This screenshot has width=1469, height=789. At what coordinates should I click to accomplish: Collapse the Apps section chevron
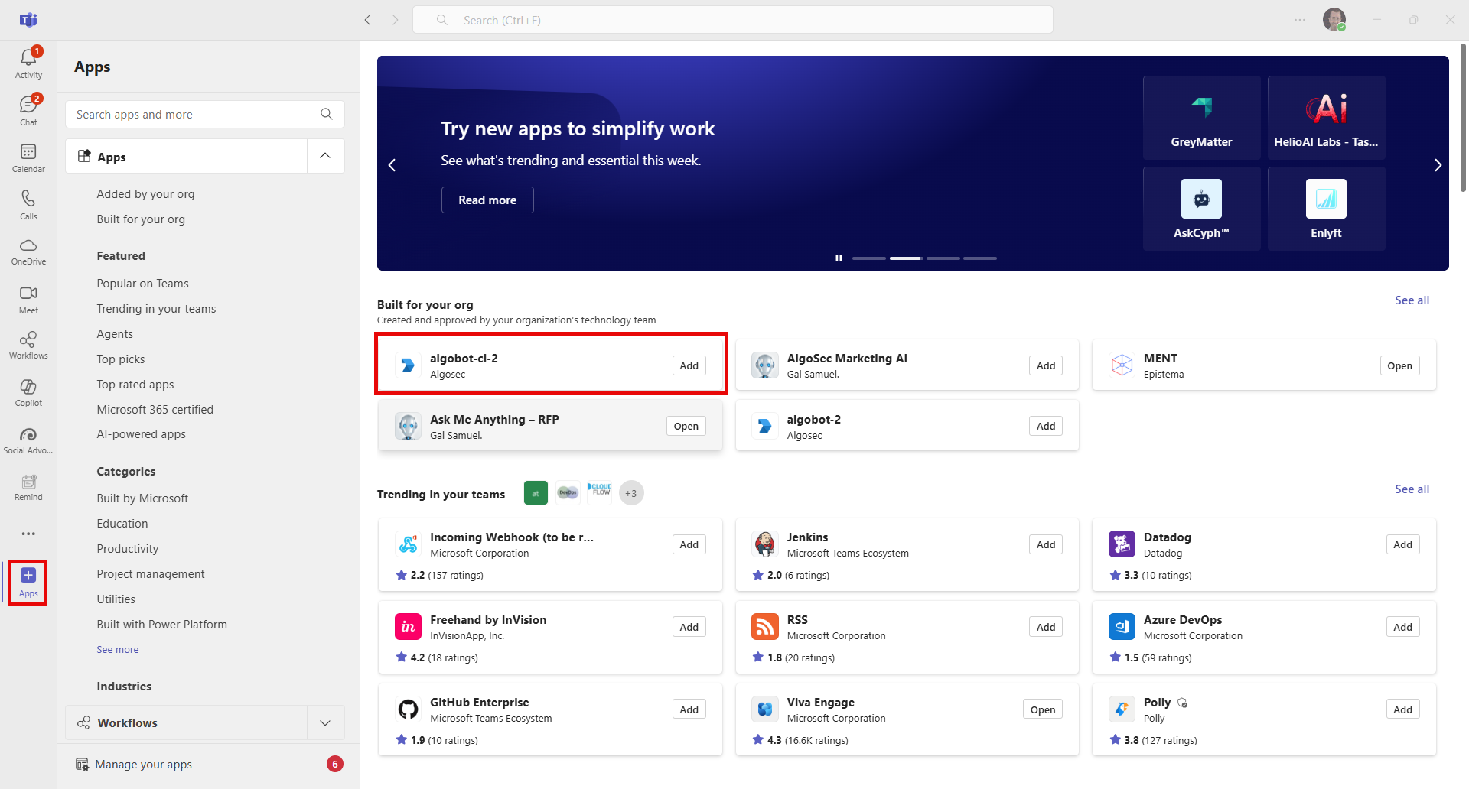(x=325, y=156)
